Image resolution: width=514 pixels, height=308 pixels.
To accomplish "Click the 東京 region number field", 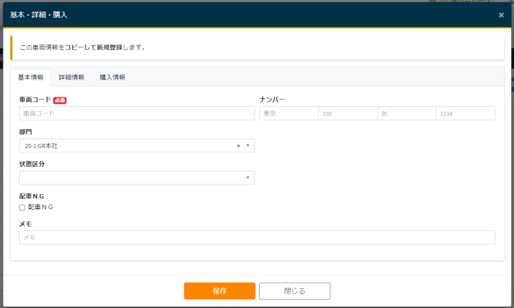I will 289,113.
